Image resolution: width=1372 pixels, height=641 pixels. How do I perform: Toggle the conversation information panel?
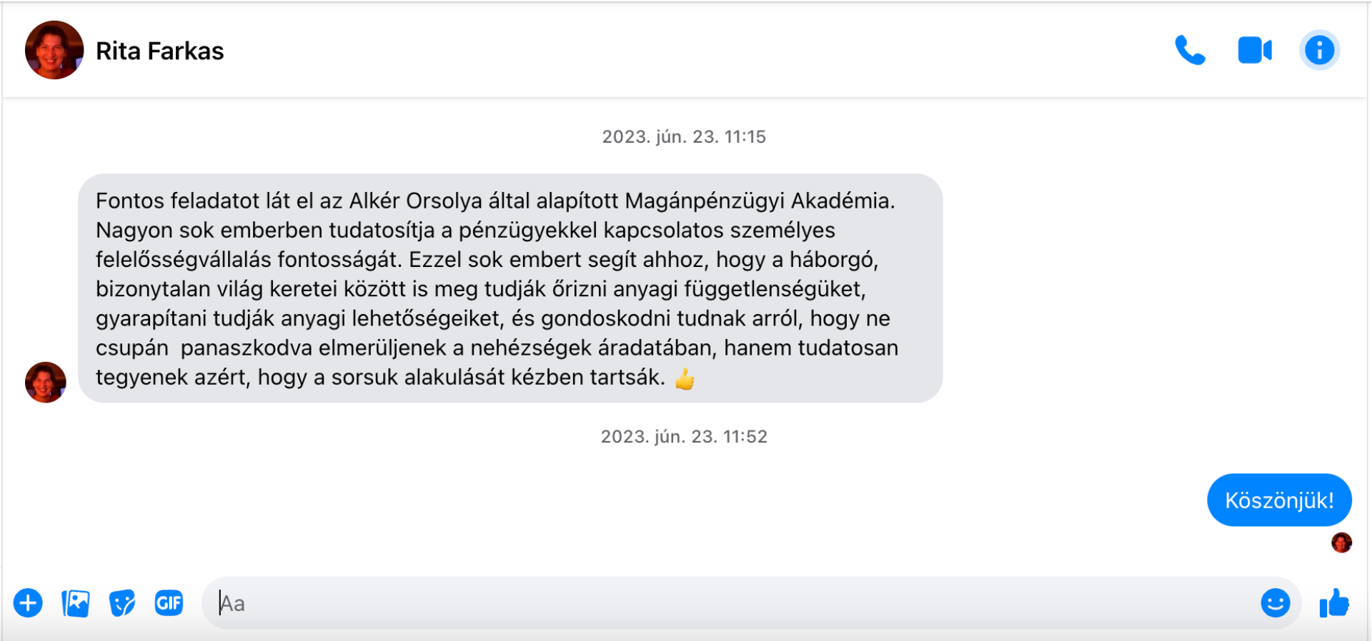[x=1319, y=51]
